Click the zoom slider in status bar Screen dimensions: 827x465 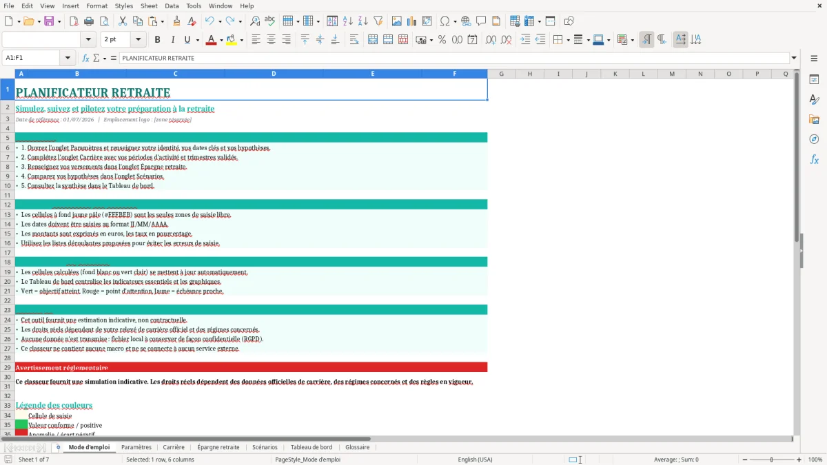[771, 459]
